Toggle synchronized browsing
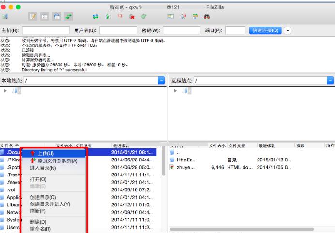Viewport: 335px width, 233px height. point(195,16)
